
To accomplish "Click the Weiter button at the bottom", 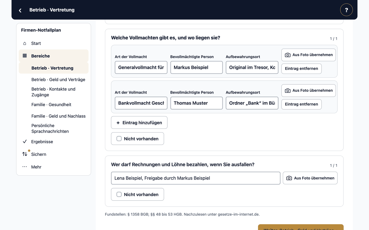I will [x=301, y=227].
